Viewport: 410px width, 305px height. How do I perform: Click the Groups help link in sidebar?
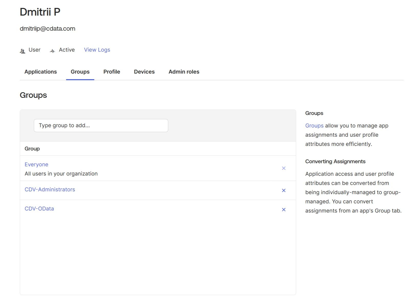coord(314,126)
